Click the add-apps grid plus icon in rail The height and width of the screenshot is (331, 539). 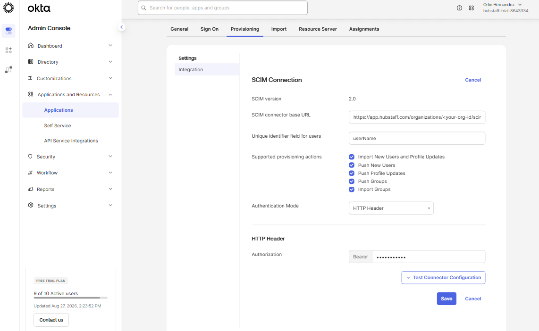tap(8, 50)
